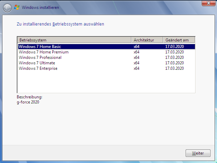Click the heading Zu installierendes Betriebssystem auswählen

pyautogui.click(x=60, y=24)
